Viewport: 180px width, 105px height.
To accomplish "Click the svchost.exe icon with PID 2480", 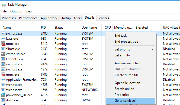I will tap(3, 33).
